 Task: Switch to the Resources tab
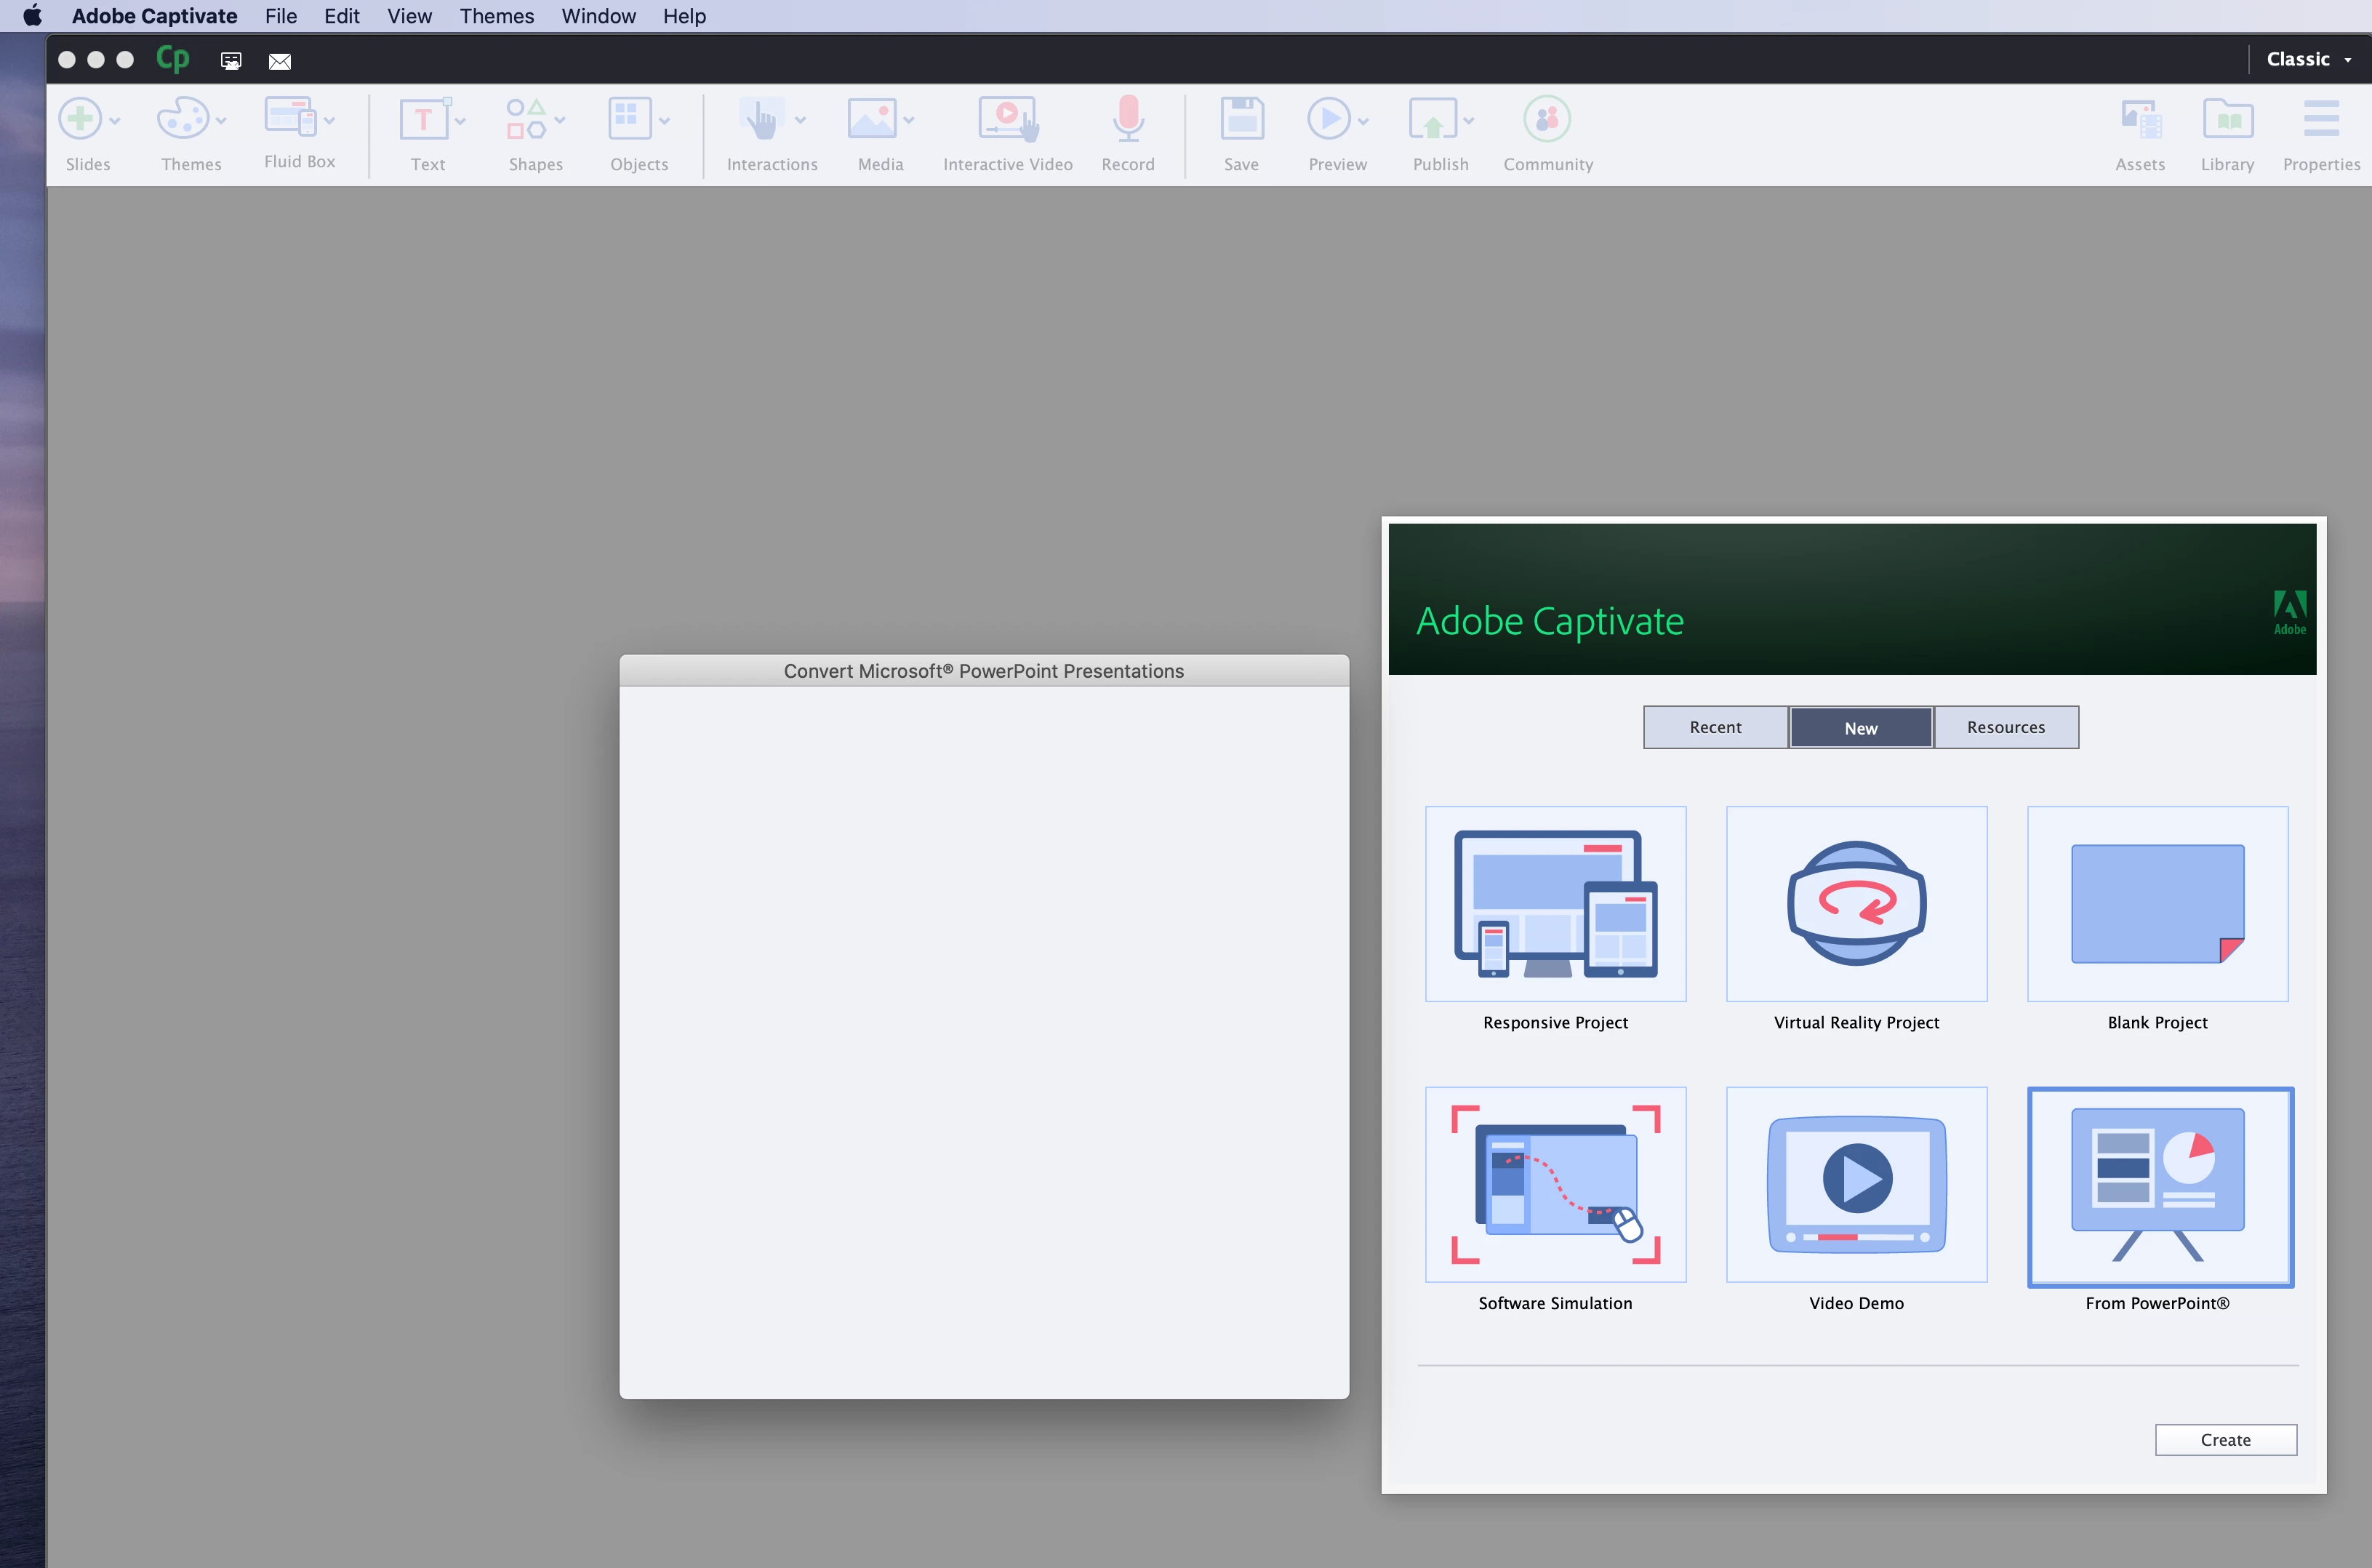pos(2006,727)
